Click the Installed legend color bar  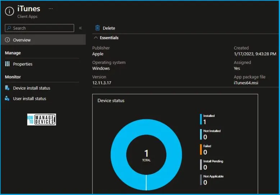pyautogui.click(x=201, y=119)
